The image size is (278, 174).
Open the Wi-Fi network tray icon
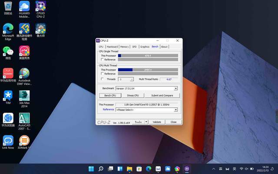242,169
